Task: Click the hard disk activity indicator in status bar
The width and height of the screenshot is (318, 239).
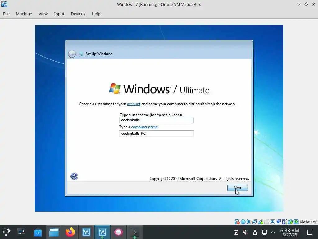Action: point(237,222)
